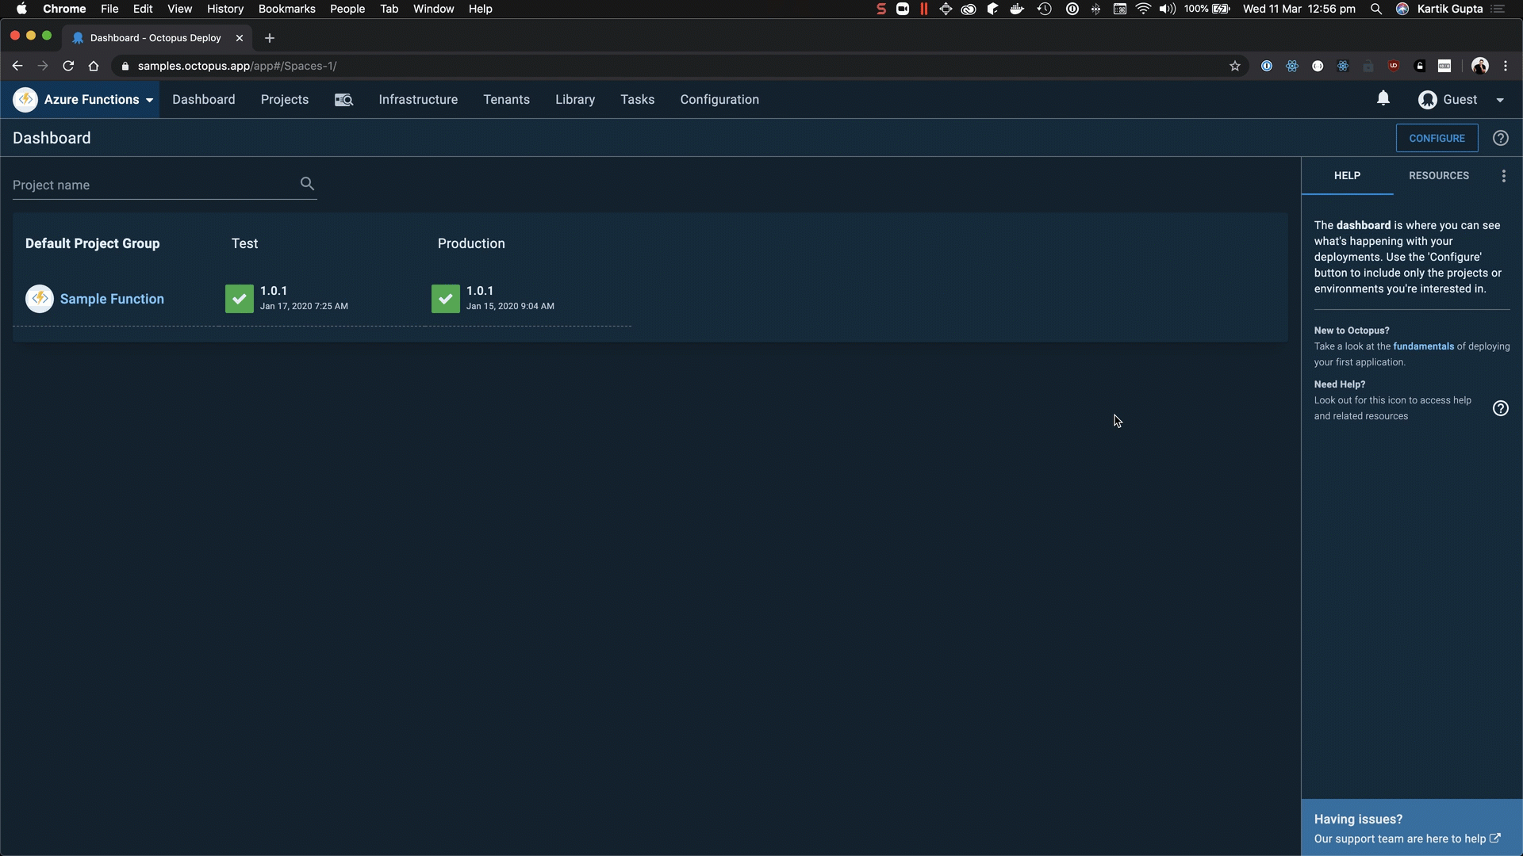Switch to the RESOURCES tab
Image resolution: width=1523 pixels, height=856 pixels.
point(1439,176)
